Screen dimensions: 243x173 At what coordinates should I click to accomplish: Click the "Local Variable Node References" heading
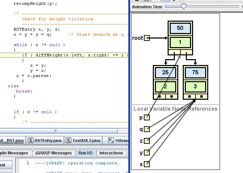(176, 109)
